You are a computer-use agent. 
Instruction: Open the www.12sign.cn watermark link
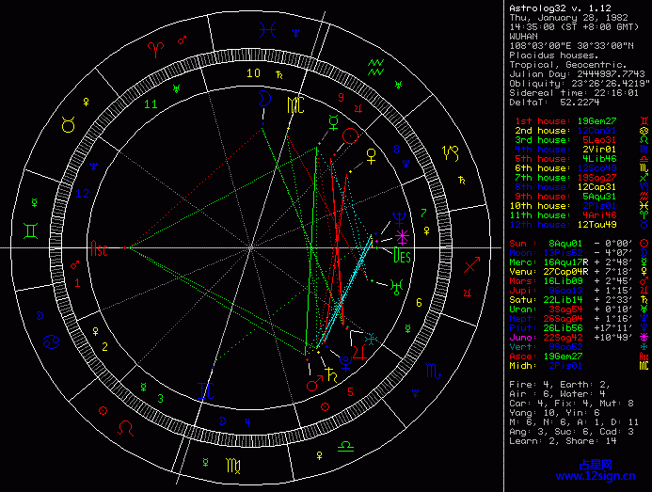611,477
